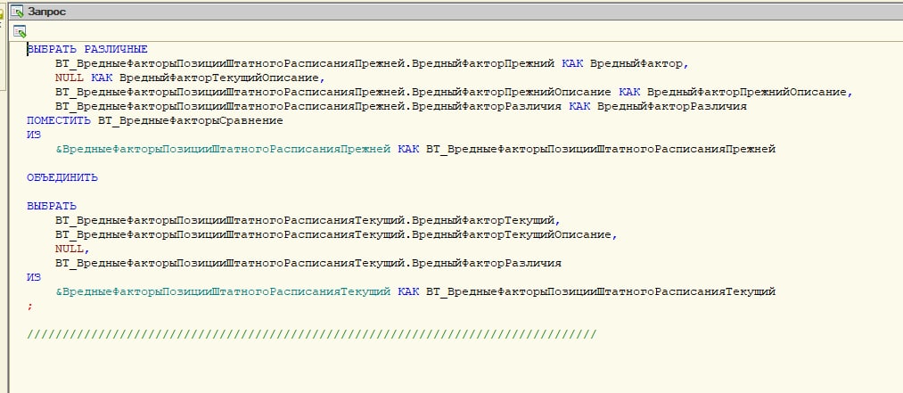Click the Запрос window title icon
The image size is (903, 393).
point(17,11)
